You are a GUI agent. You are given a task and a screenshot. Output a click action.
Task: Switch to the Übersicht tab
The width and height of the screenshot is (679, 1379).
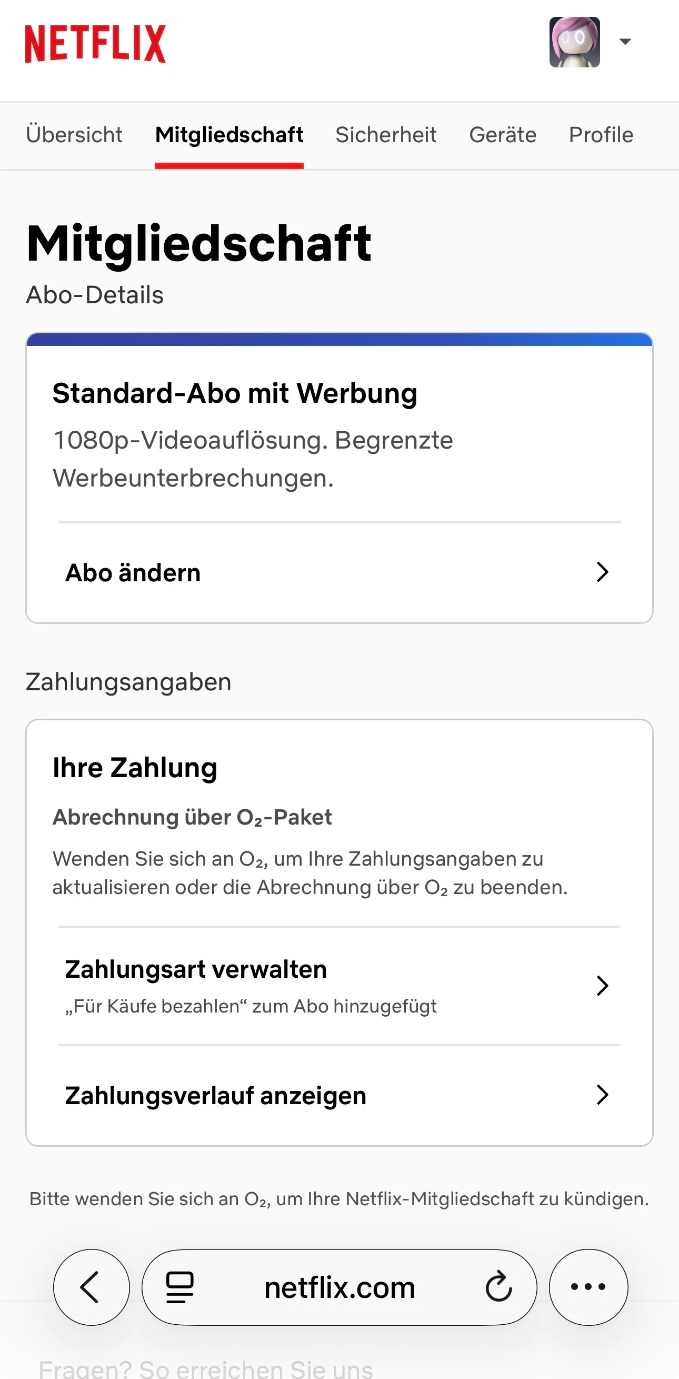[74, 135]
